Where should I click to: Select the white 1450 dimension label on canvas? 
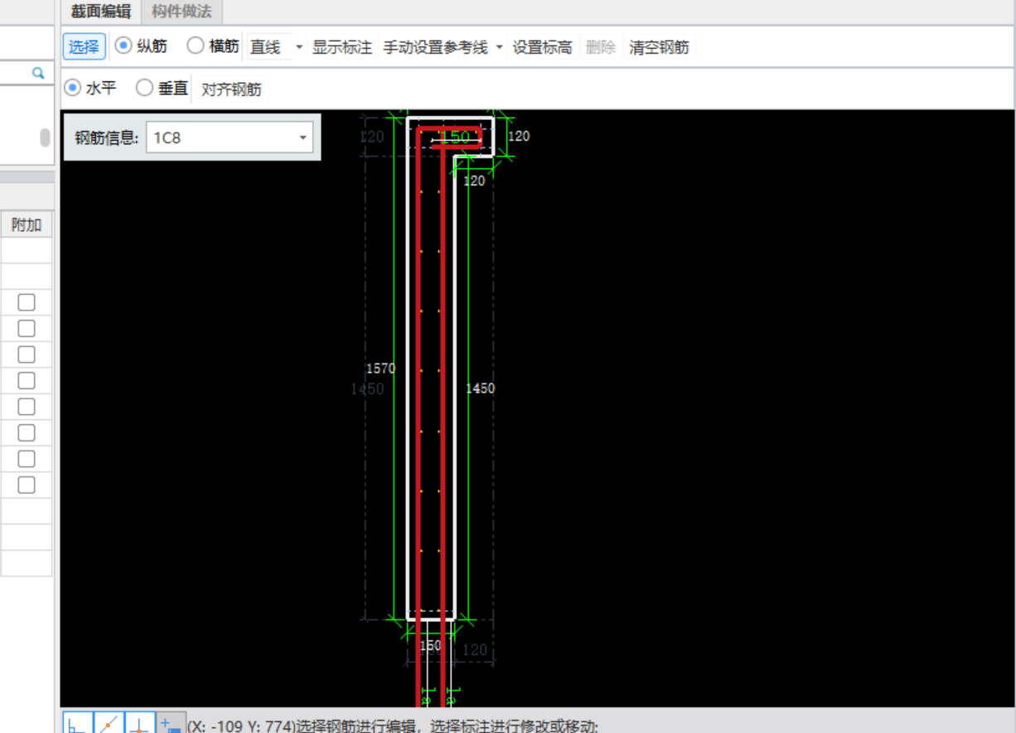click(x=480, y=388)
